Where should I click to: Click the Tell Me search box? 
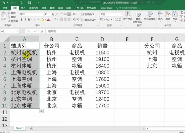pos(129,8)
